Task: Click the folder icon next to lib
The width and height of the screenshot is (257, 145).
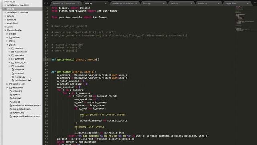Action: point(10,41)
